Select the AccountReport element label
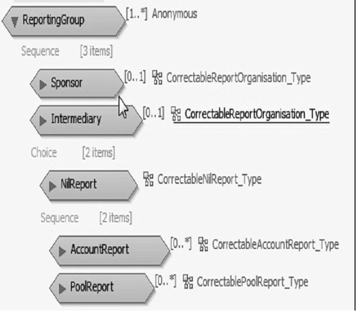 (x=99, y=249)
